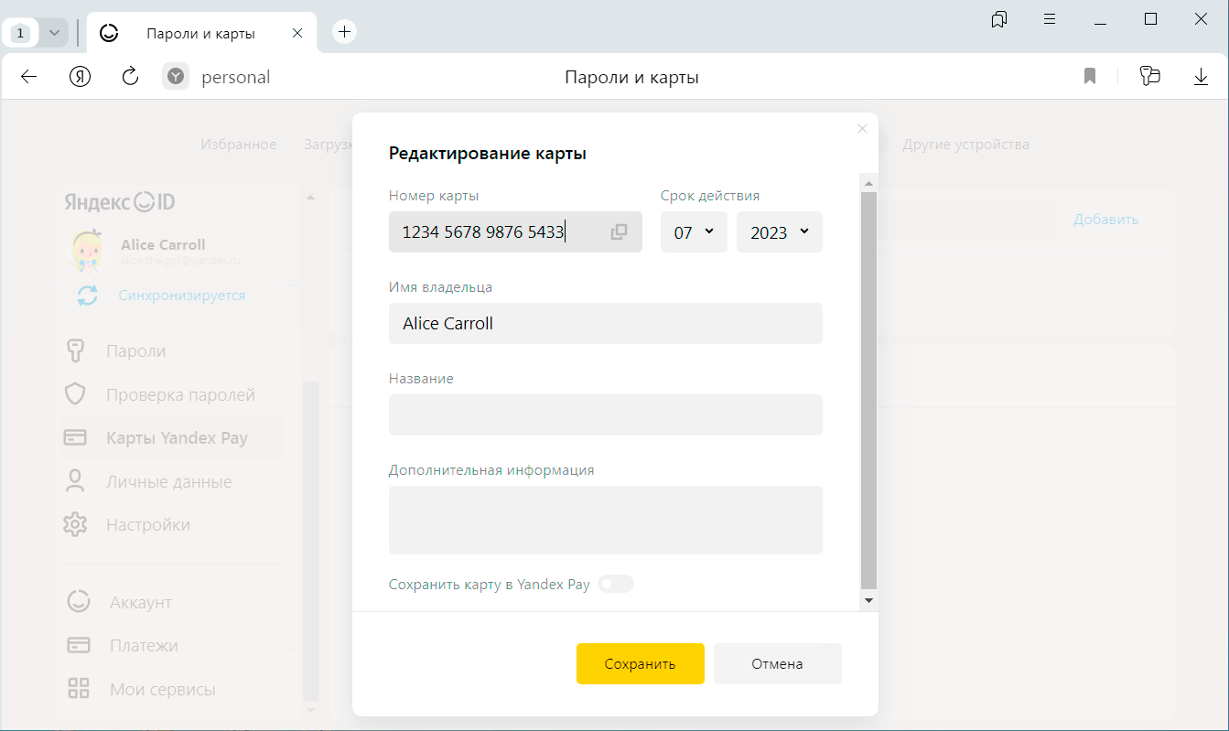
Task: Click the Имя владельца input field
Action: pos(605,324)
